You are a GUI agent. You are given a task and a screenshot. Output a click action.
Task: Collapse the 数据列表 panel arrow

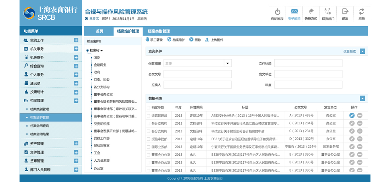[x=362, y=98]
